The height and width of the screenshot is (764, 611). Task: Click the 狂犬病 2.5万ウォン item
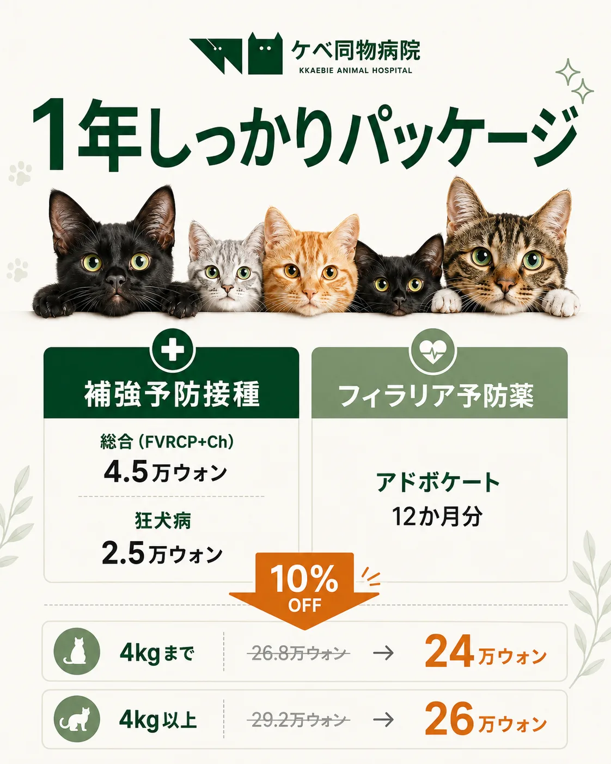click(x=163, y=539)
